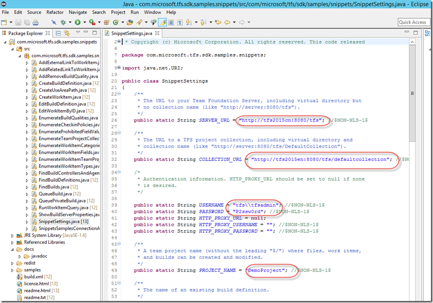This screenshot has height=303, width=433.
Task: Open the Debug dropdown arrow
Action: point(70,22)
